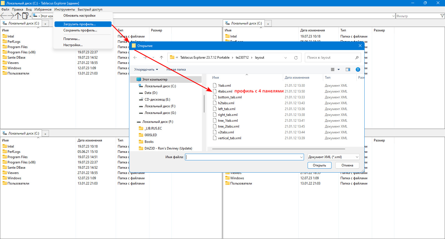Open the view mode options dropdown arrow
The width and height of the screenshot is (445, 239).
(338, 69)
